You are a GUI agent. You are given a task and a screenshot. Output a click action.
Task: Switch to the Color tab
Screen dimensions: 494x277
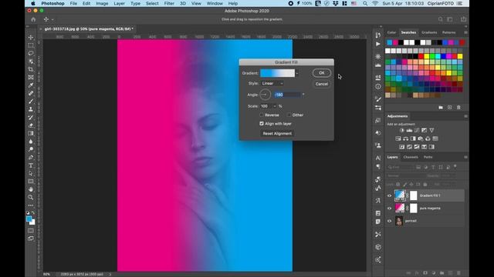point(391,32)
